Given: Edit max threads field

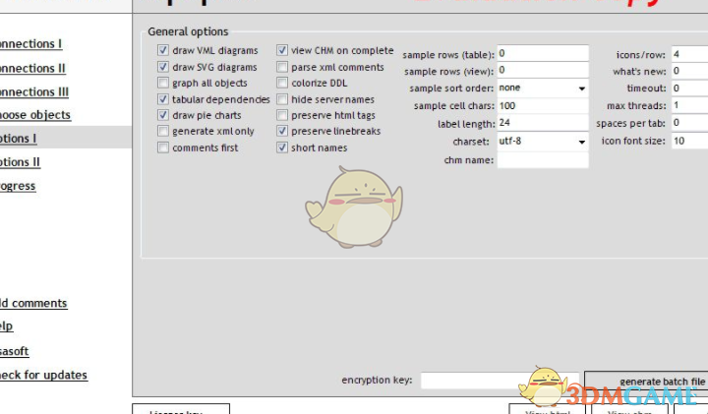Looking at the screenshot, I should [689, 105].
